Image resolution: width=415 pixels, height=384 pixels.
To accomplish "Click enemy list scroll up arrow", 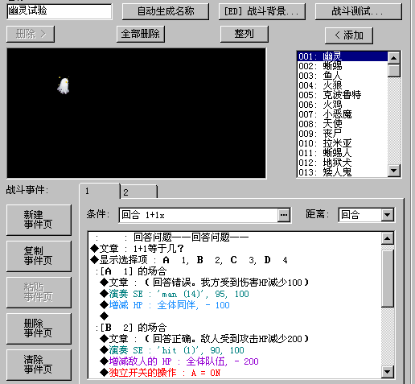I will click(x=394, y=58).
